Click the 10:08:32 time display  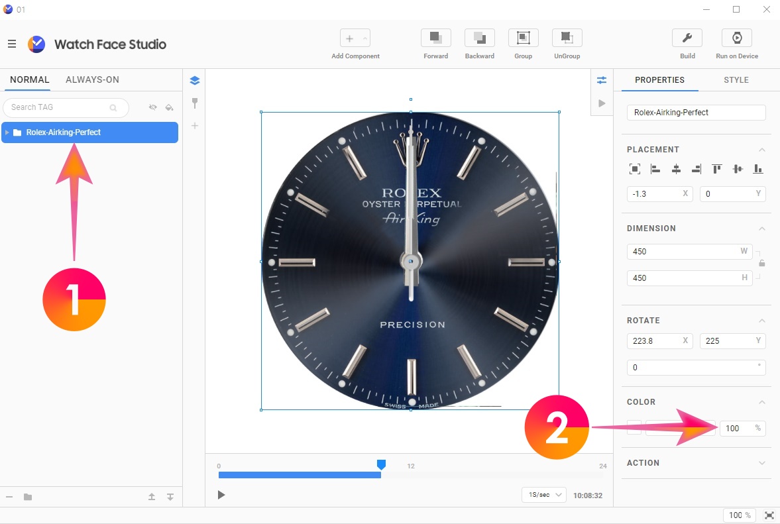tap(588, 496)
